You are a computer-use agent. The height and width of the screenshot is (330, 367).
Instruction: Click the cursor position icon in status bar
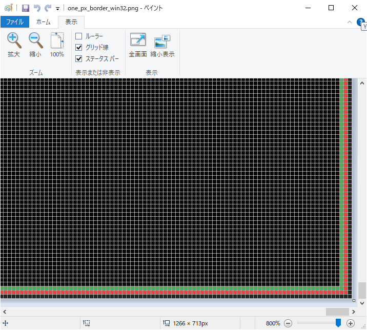(x=6, y=323)
